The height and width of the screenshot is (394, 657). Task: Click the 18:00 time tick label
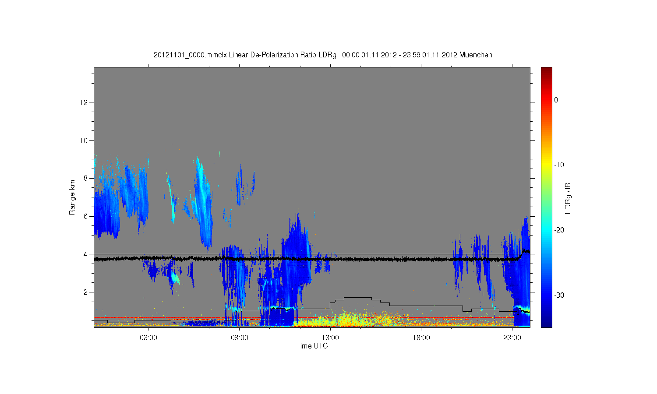pyautogui.click(x=421, y=338)
